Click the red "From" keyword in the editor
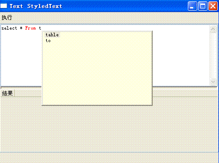Image resolution: width=219 pixels, height=163 pixels. click(30, 28)
